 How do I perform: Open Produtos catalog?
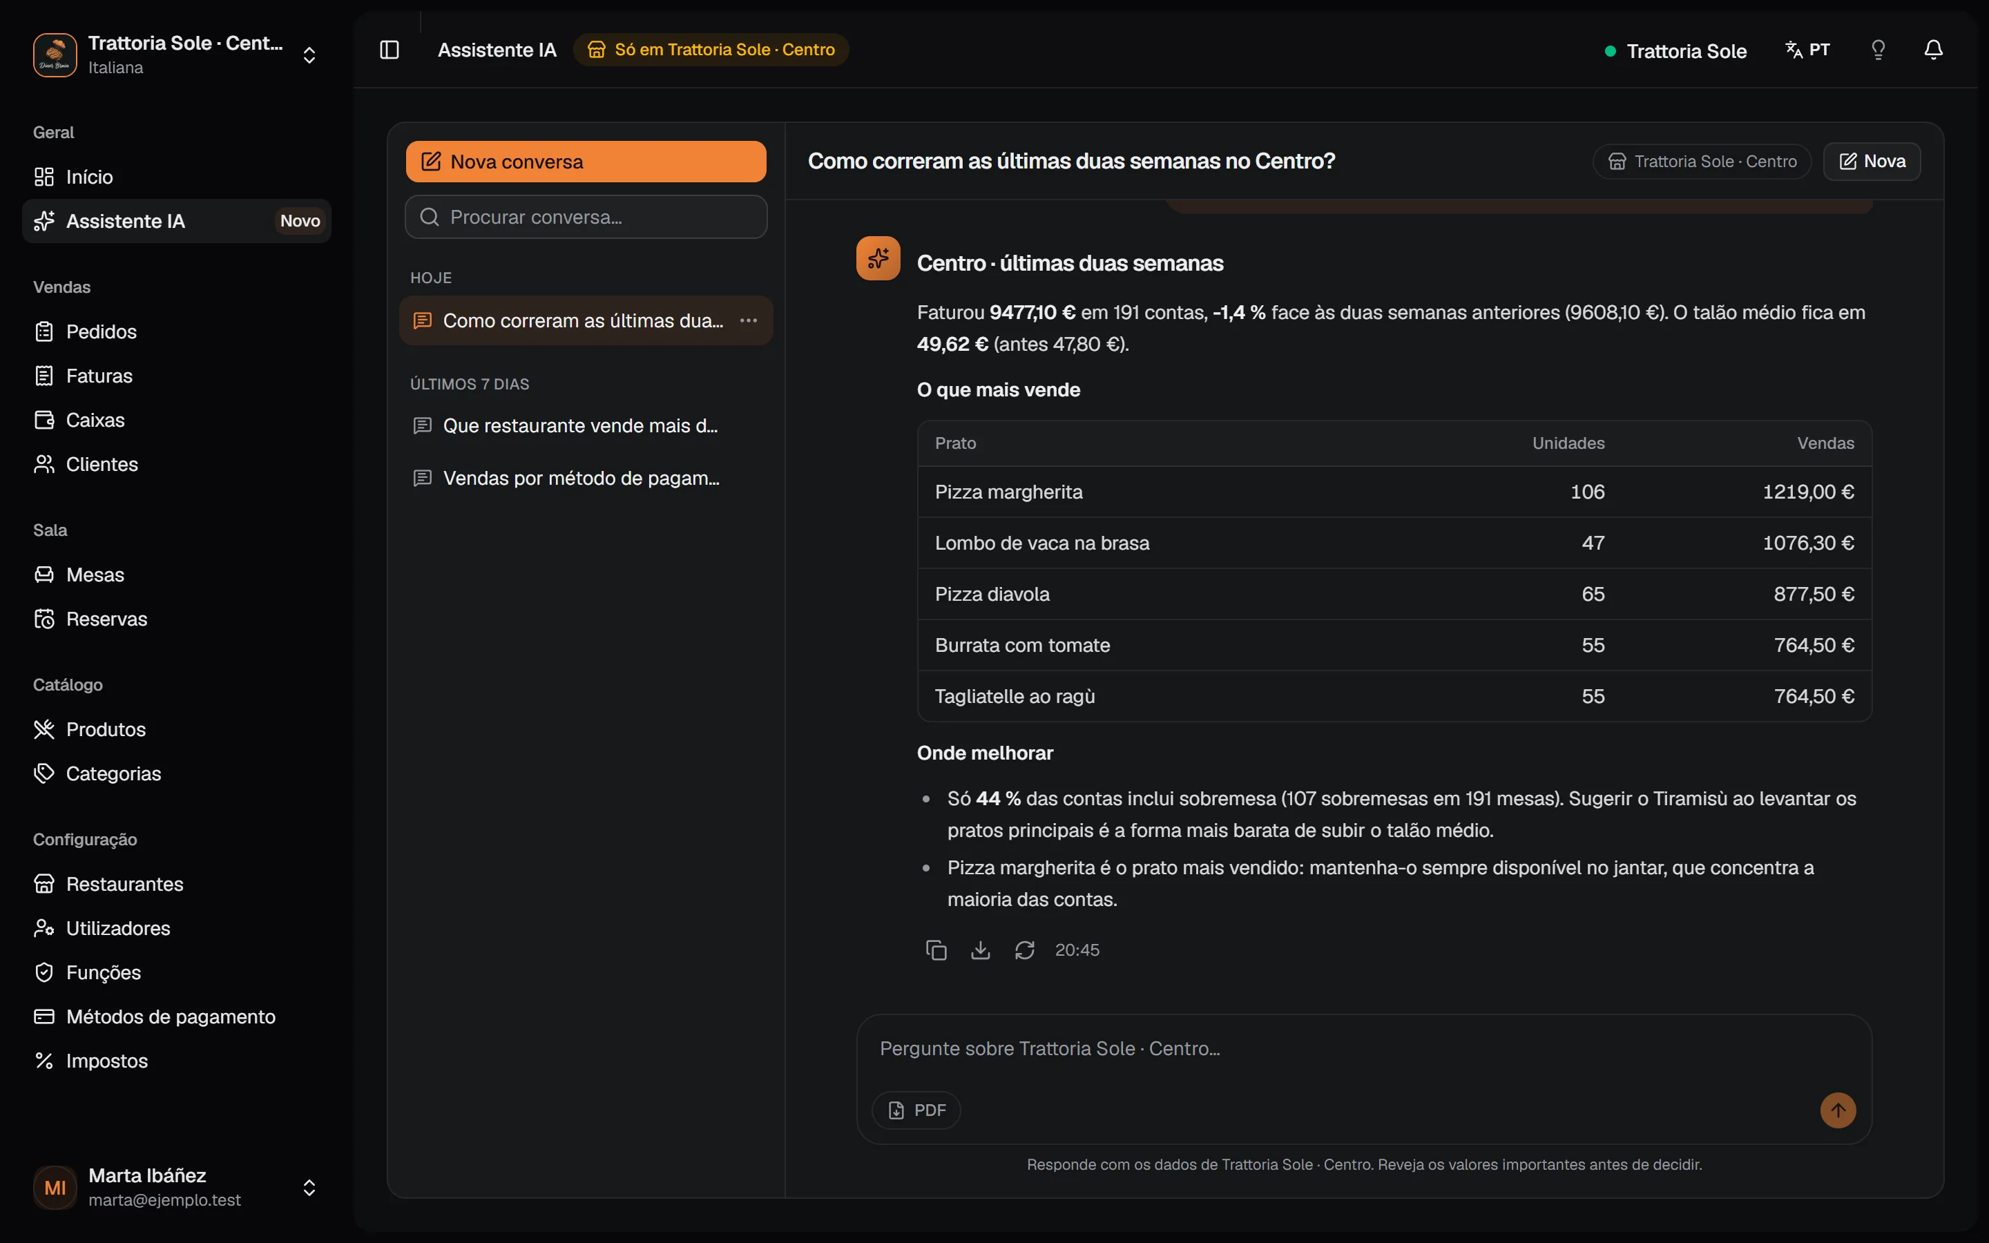pos(177,729)
